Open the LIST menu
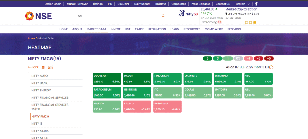This screenshot has height=139, width=308. (x=128, y=29)
